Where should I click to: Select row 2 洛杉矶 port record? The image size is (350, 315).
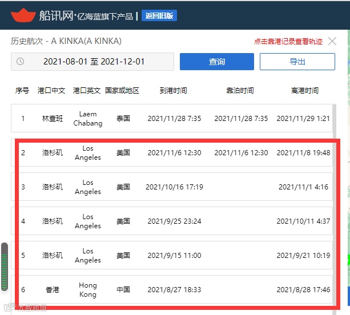coord(172,152)
